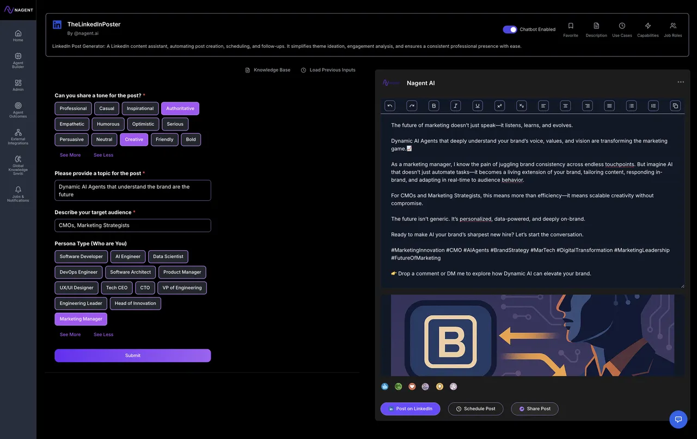Open Jobs & Notifications in the sidebar
697x439 pixels.
click(x=18, y=194)
